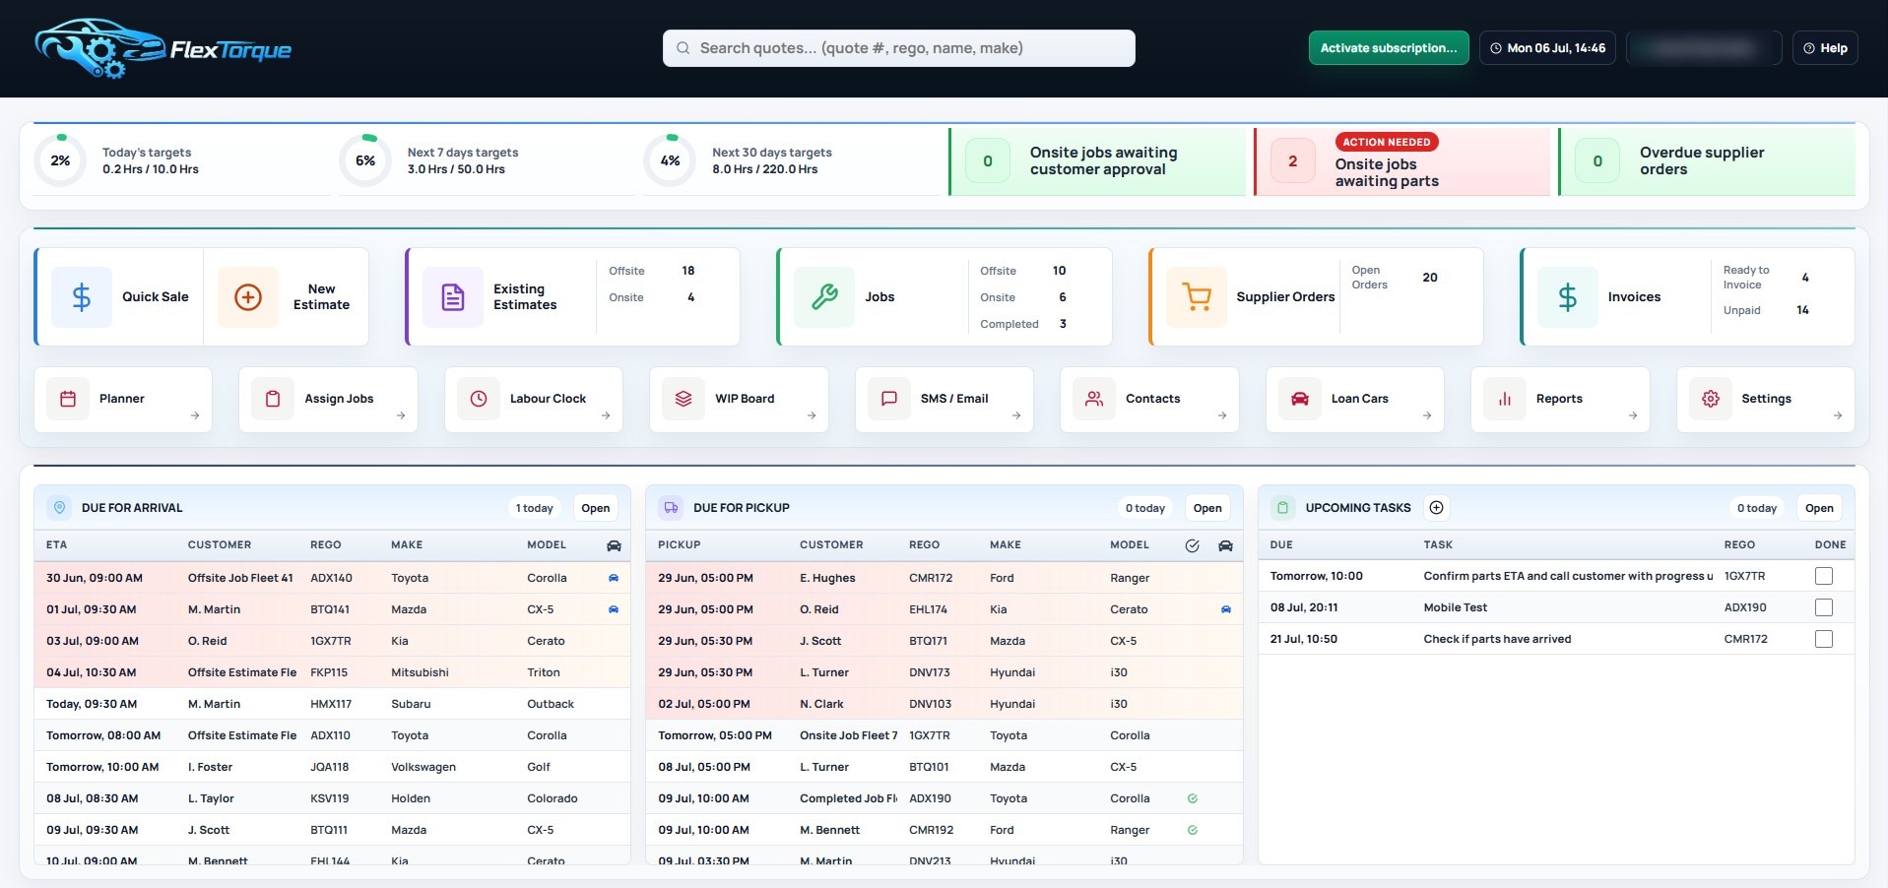Open Existing Estimates document icon
This screenshot has width=1888, height=888.
pos(453,296)
